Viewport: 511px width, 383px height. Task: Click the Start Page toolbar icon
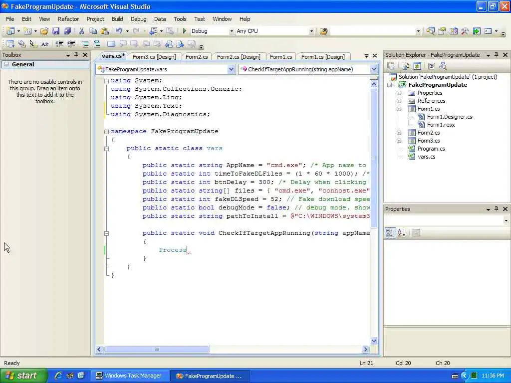[477, 31]
